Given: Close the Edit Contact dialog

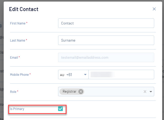Looking at the screenshot, I should (154, 9).
